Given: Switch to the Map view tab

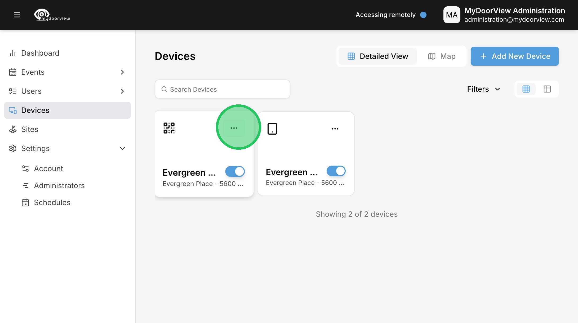Looking at the screenshot, I should (x=442, y=56).
